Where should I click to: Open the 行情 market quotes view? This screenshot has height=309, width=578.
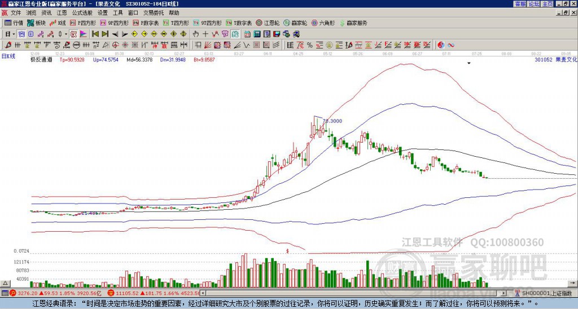tap(14, 23)
